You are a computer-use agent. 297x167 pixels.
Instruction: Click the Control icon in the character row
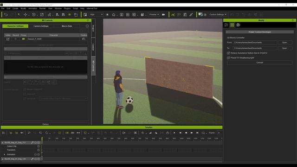tap(84, 39)
